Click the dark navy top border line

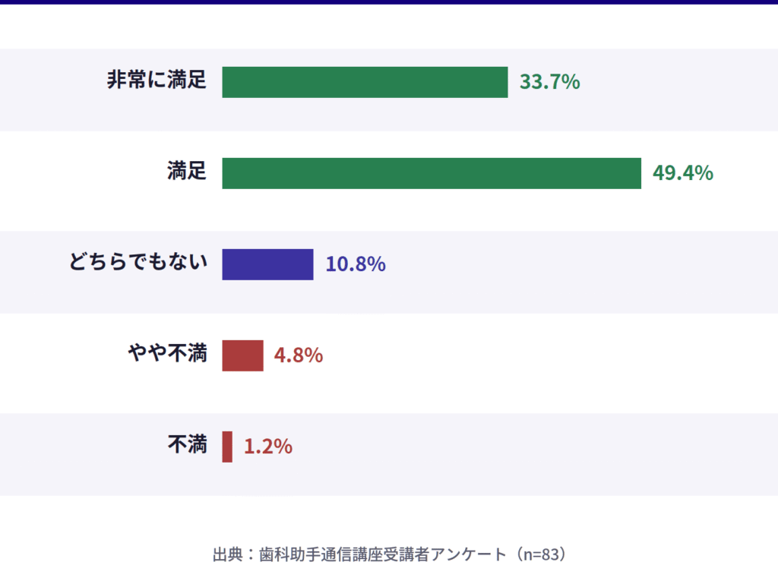(x=389, y=2)
